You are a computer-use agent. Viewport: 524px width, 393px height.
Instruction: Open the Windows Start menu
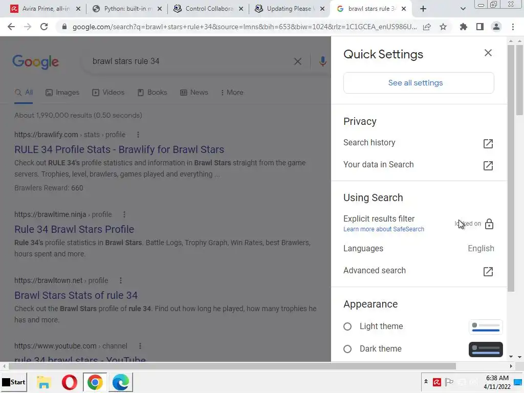(14, 382)
